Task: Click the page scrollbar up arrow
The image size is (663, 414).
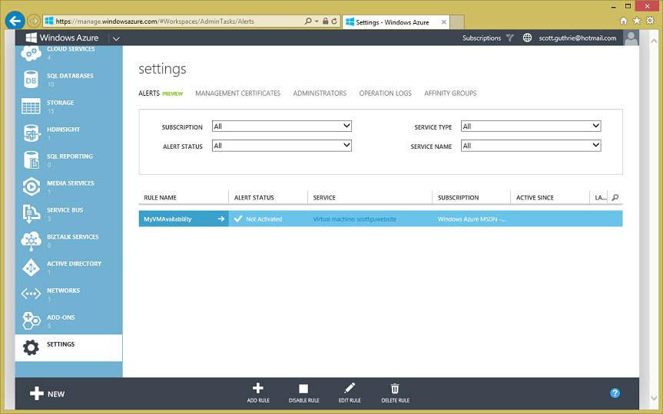Action: pyautogui.click(x=654, y=41)
